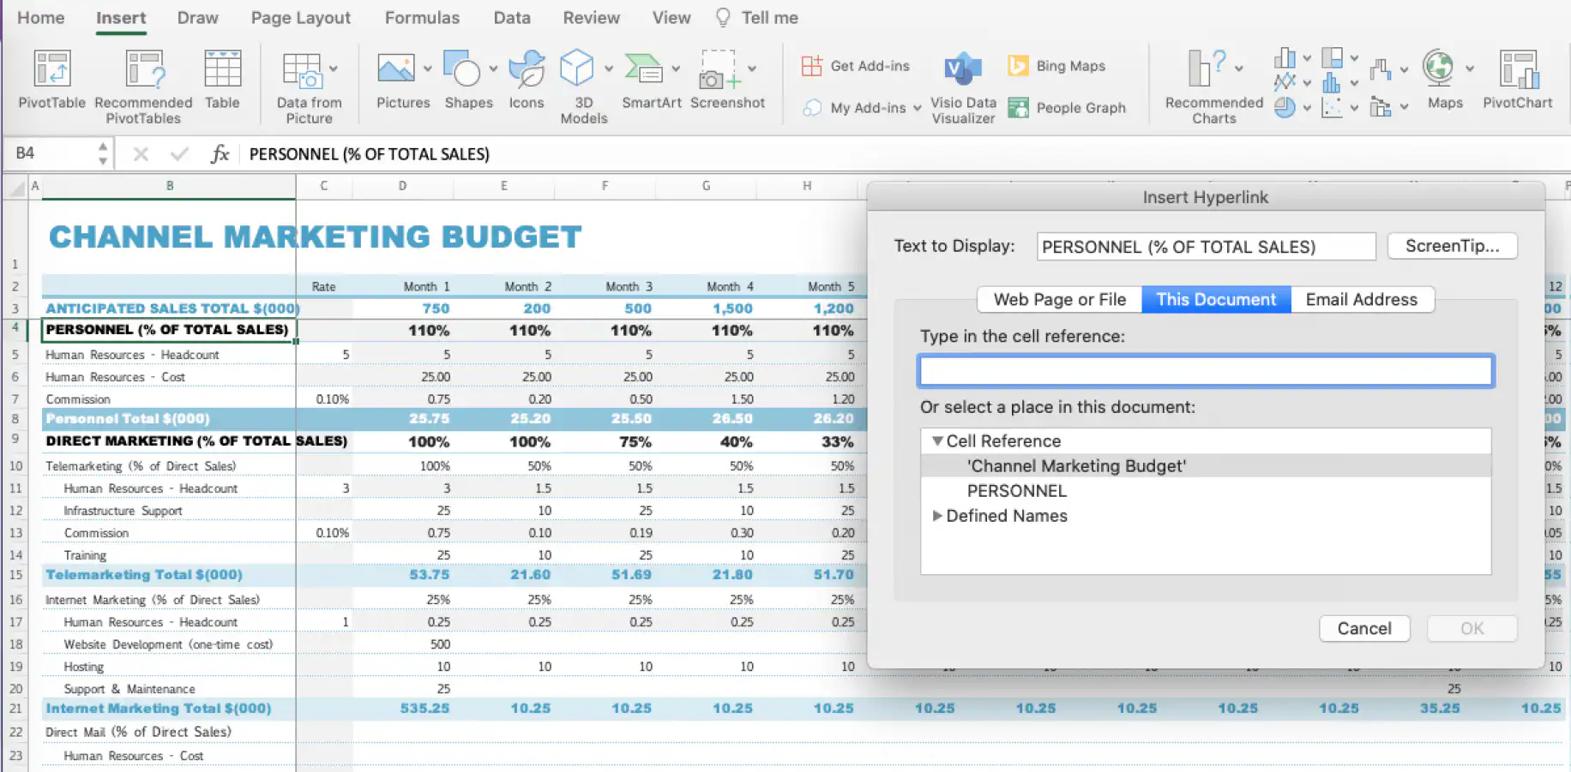This screenshot has height=772, width=1571.
Task: Open the Formulas ribbon tab
Action: point(422,18)
